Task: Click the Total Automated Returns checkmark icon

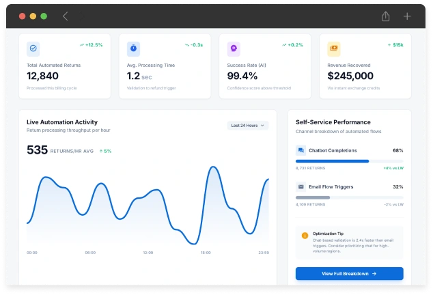Action: (33, 48)
